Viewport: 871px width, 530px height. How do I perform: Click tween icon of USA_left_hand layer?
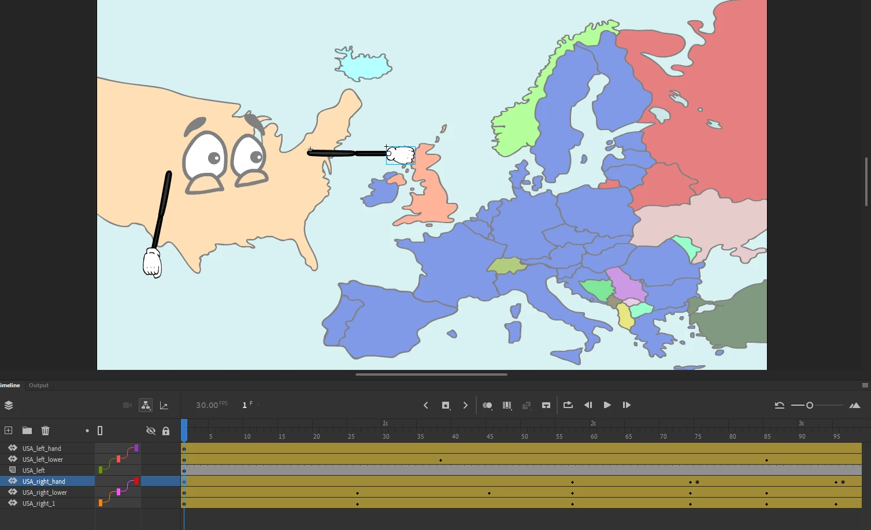(12, 448)
